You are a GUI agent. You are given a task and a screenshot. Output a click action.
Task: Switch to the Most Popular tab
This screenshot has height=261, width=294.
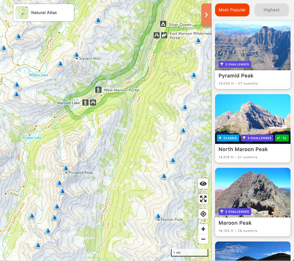(x=232, y=10)
